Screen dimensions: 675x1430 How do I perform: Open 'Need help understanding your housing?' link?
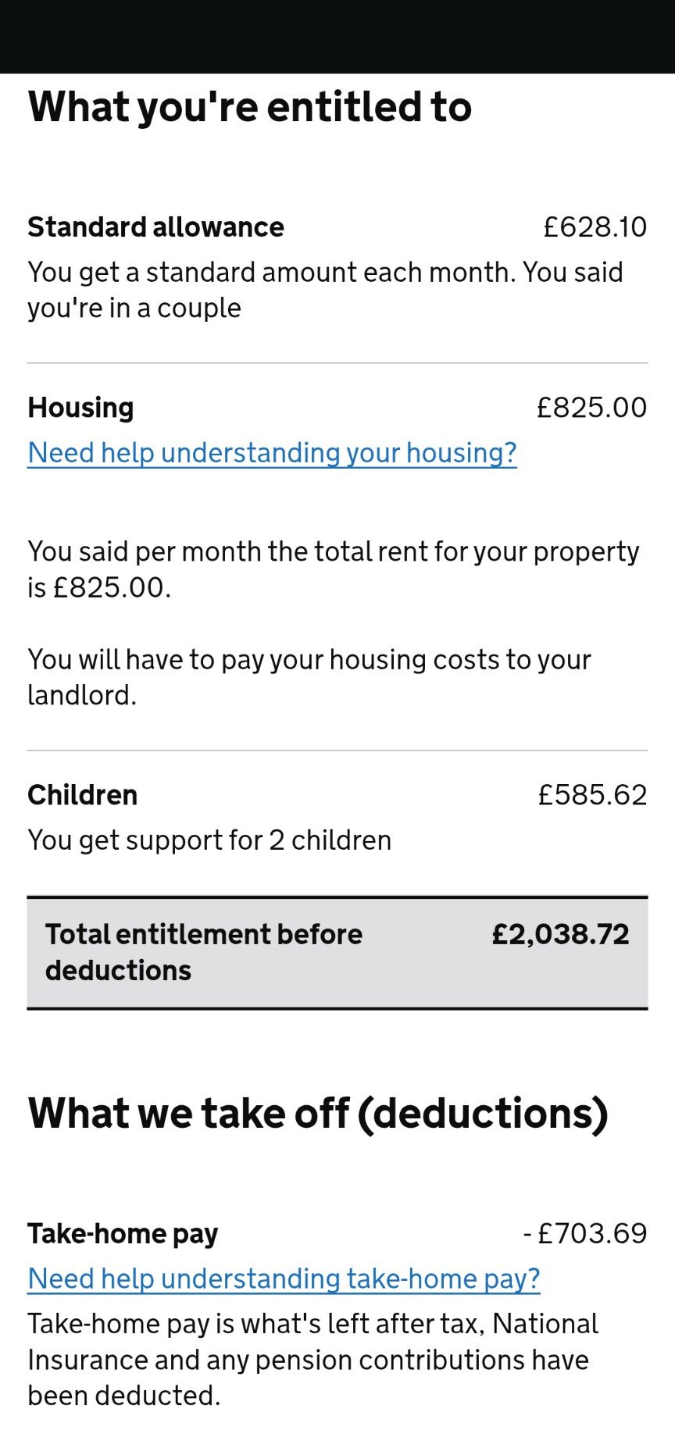pos(272,453)
